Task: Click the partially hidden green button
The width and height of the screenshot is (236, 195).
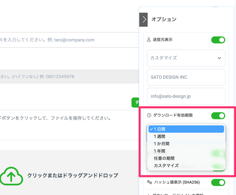Action: (x=135, y=102)
